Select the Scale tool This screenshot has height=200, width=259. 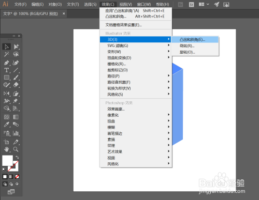tap(16, 94)
